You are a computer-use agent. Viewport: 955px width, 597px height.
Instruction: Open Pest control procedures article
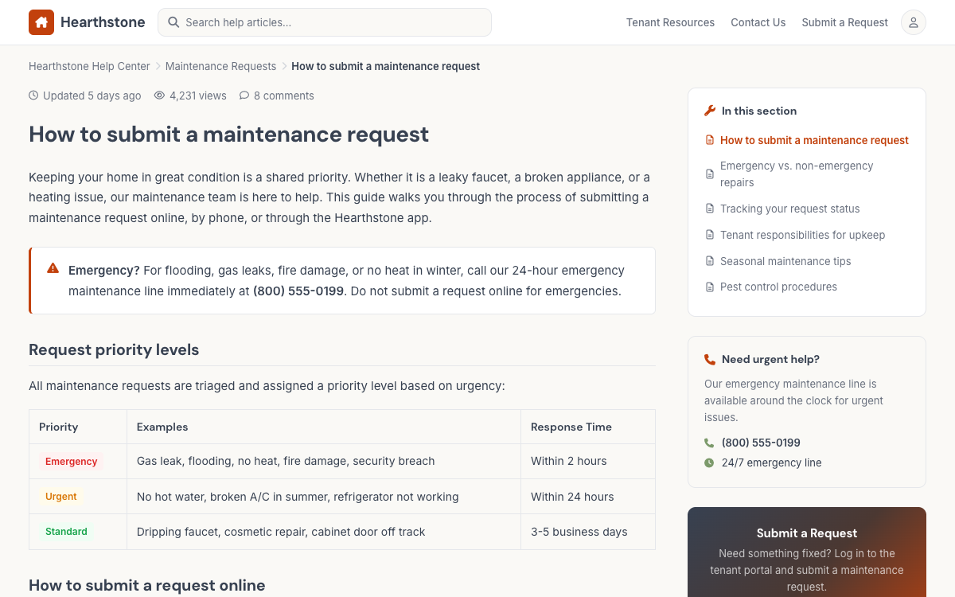pyautogui.click(x=778, y=287)
